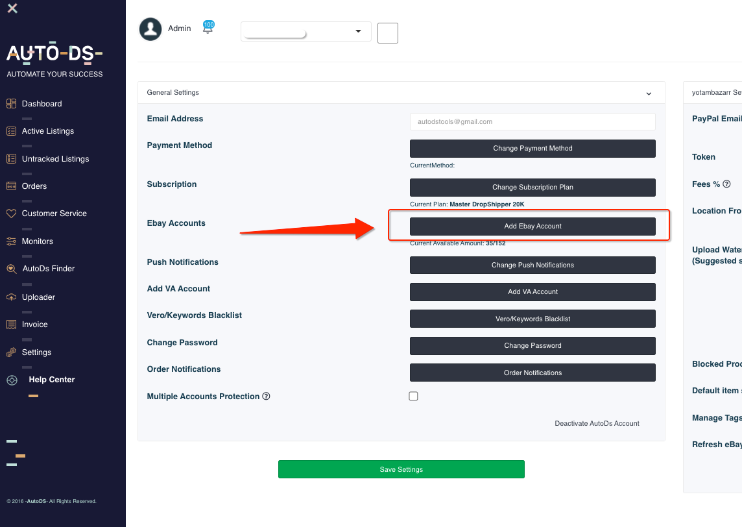
Task: Click the Subscription label
Action: (172, 184)
